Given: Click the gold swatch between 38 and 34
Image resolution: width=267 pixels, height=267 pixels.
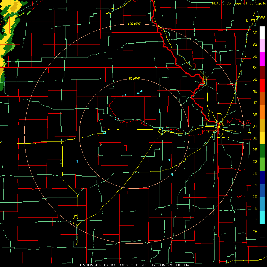Looking at the screenshot, I should tap(262, 125).
